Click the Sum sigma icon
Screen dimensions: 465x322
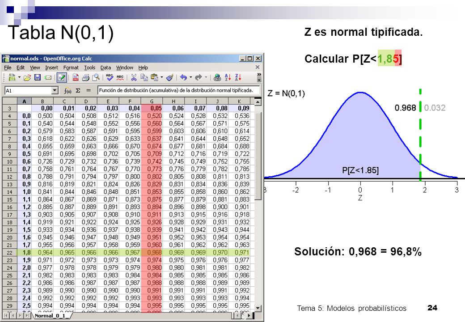pos(78,90)
